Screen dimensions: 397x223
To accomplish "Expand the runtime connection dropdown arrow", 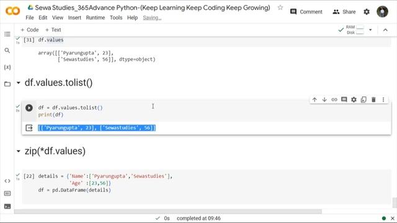I will point(370,30).
